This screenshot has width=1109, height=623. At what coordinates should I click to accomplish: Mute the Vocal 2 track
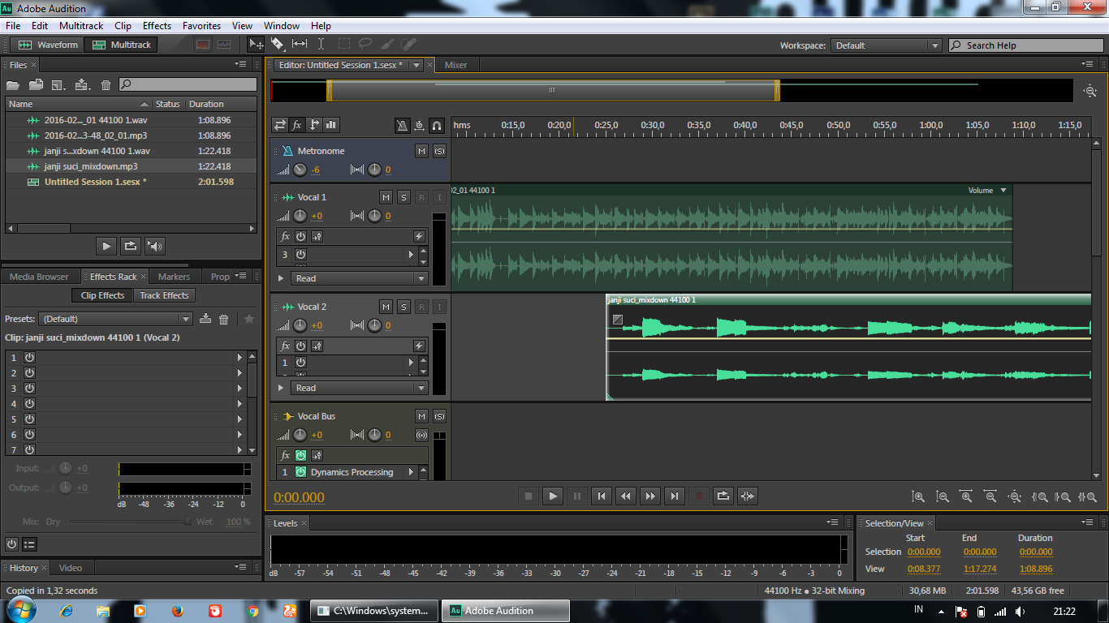[386, 307]
